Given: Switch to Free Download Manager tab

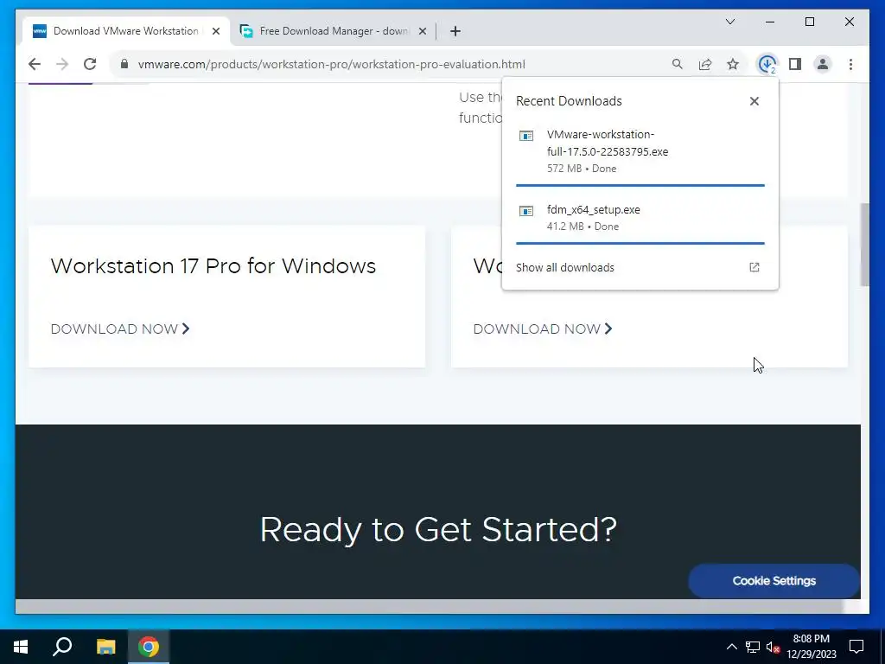Looking at the screenshot, I should [333, 31].
